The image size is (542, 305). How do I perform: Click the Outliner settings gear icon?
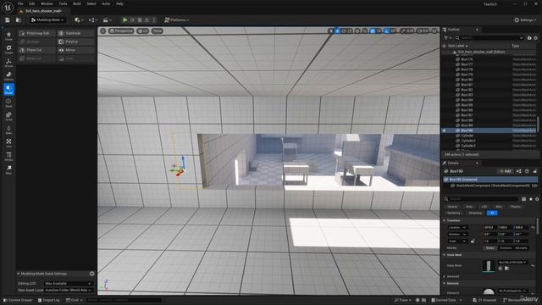point(536,37)
